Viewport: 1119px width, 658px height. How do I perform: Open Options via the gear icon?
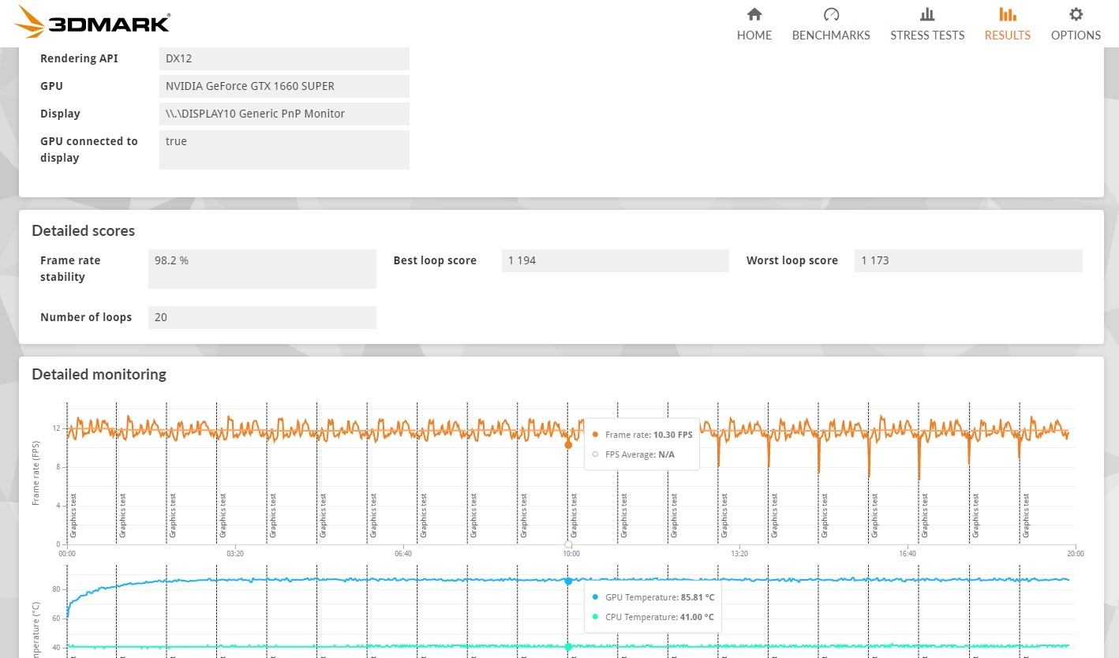pos(1076,14)
